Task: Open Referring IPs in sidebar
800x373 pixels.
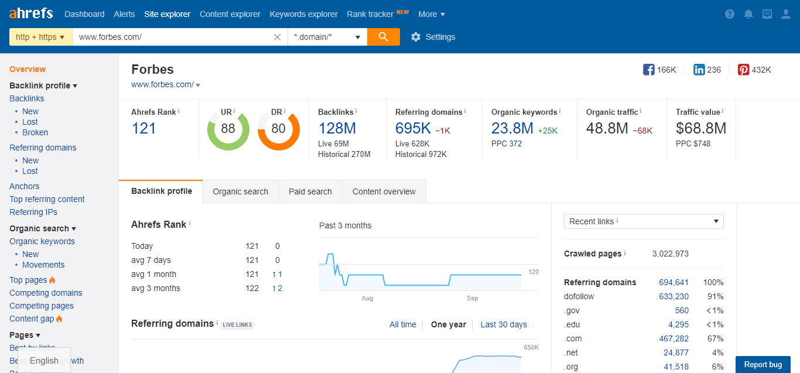Action: pyautogui.click(x=33, y=212)
